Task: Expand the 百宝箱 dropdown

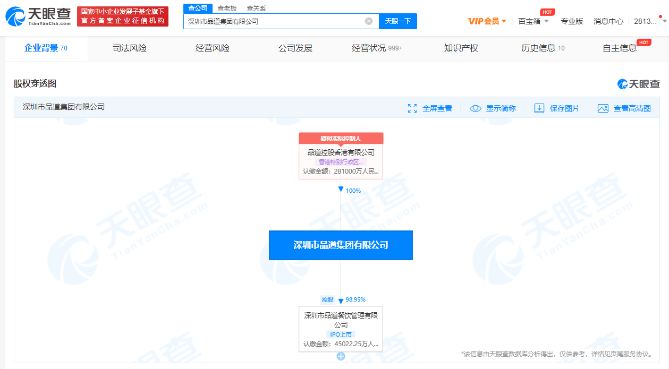Action: (533, 21)
